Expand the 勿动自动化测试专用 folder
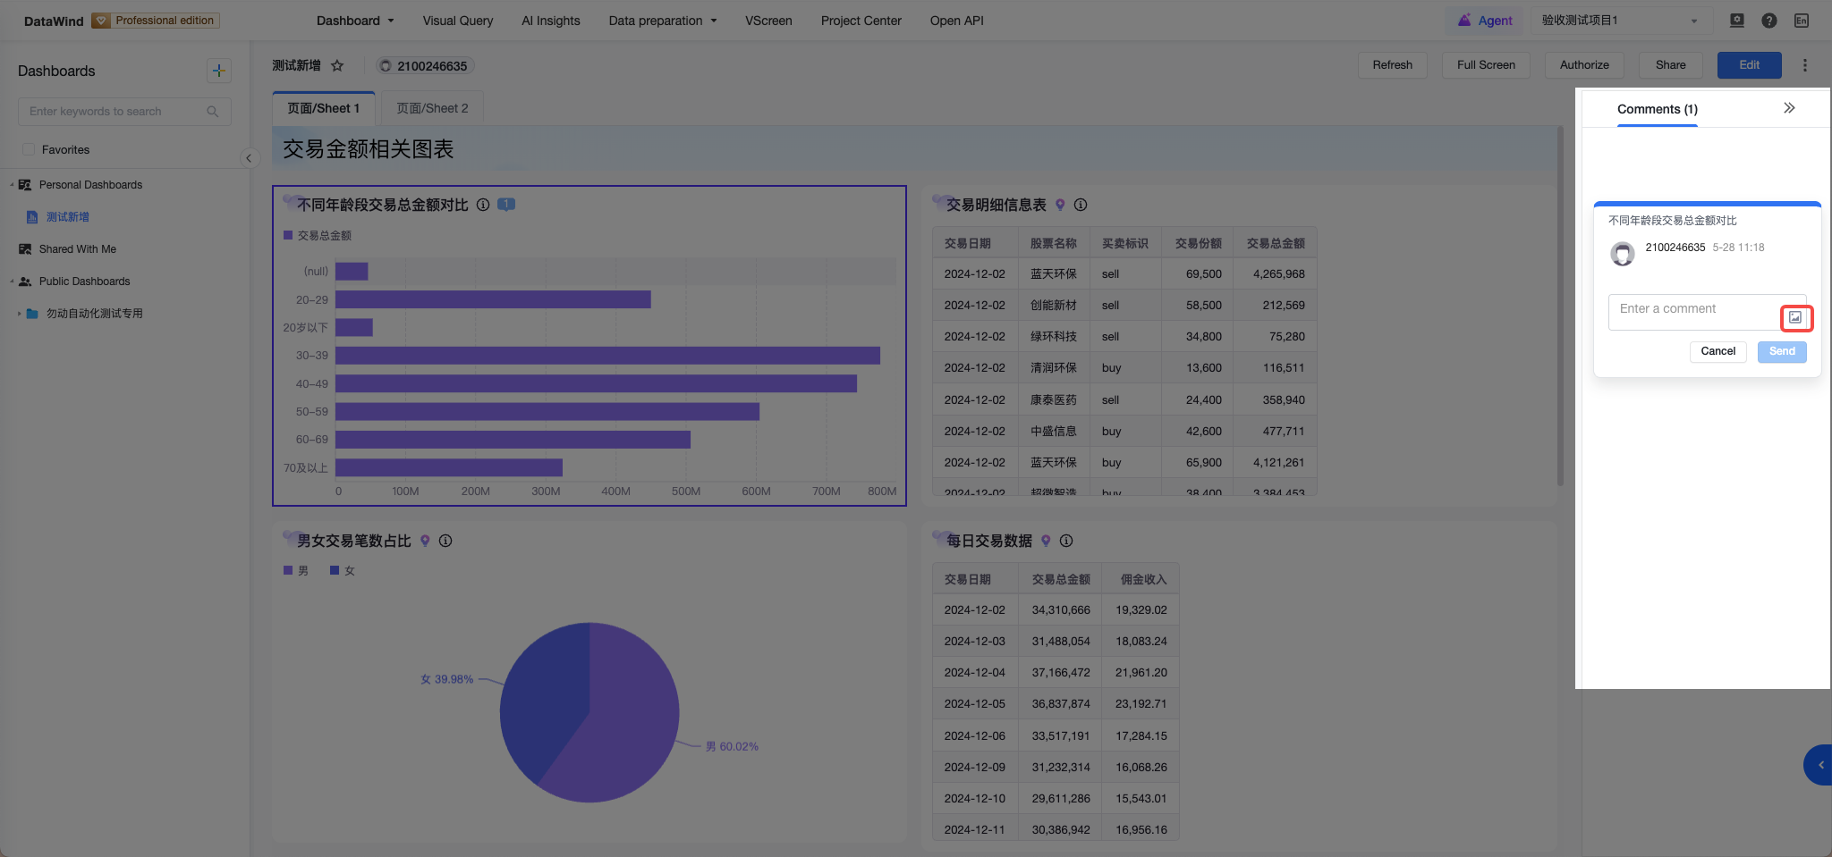This screenshot has height=857, width=1832. pos(20,314)
